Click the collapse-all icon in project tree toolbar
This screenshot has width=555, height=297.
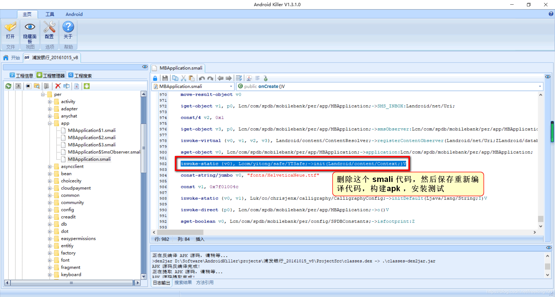(x=18, y=86)
